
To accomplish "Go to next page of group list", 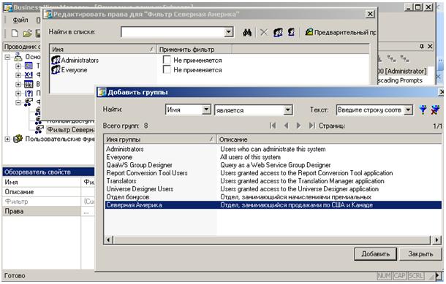I will 298,126.
